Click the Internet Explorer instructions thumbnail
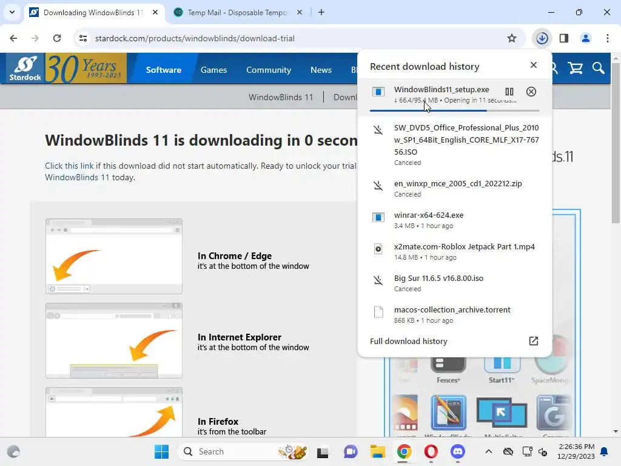The height and width of the screenshot is (466, 621). (x=113, y=341)
